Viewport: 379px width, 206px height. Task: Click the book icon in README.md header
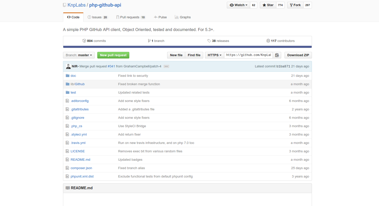[68, 188]
